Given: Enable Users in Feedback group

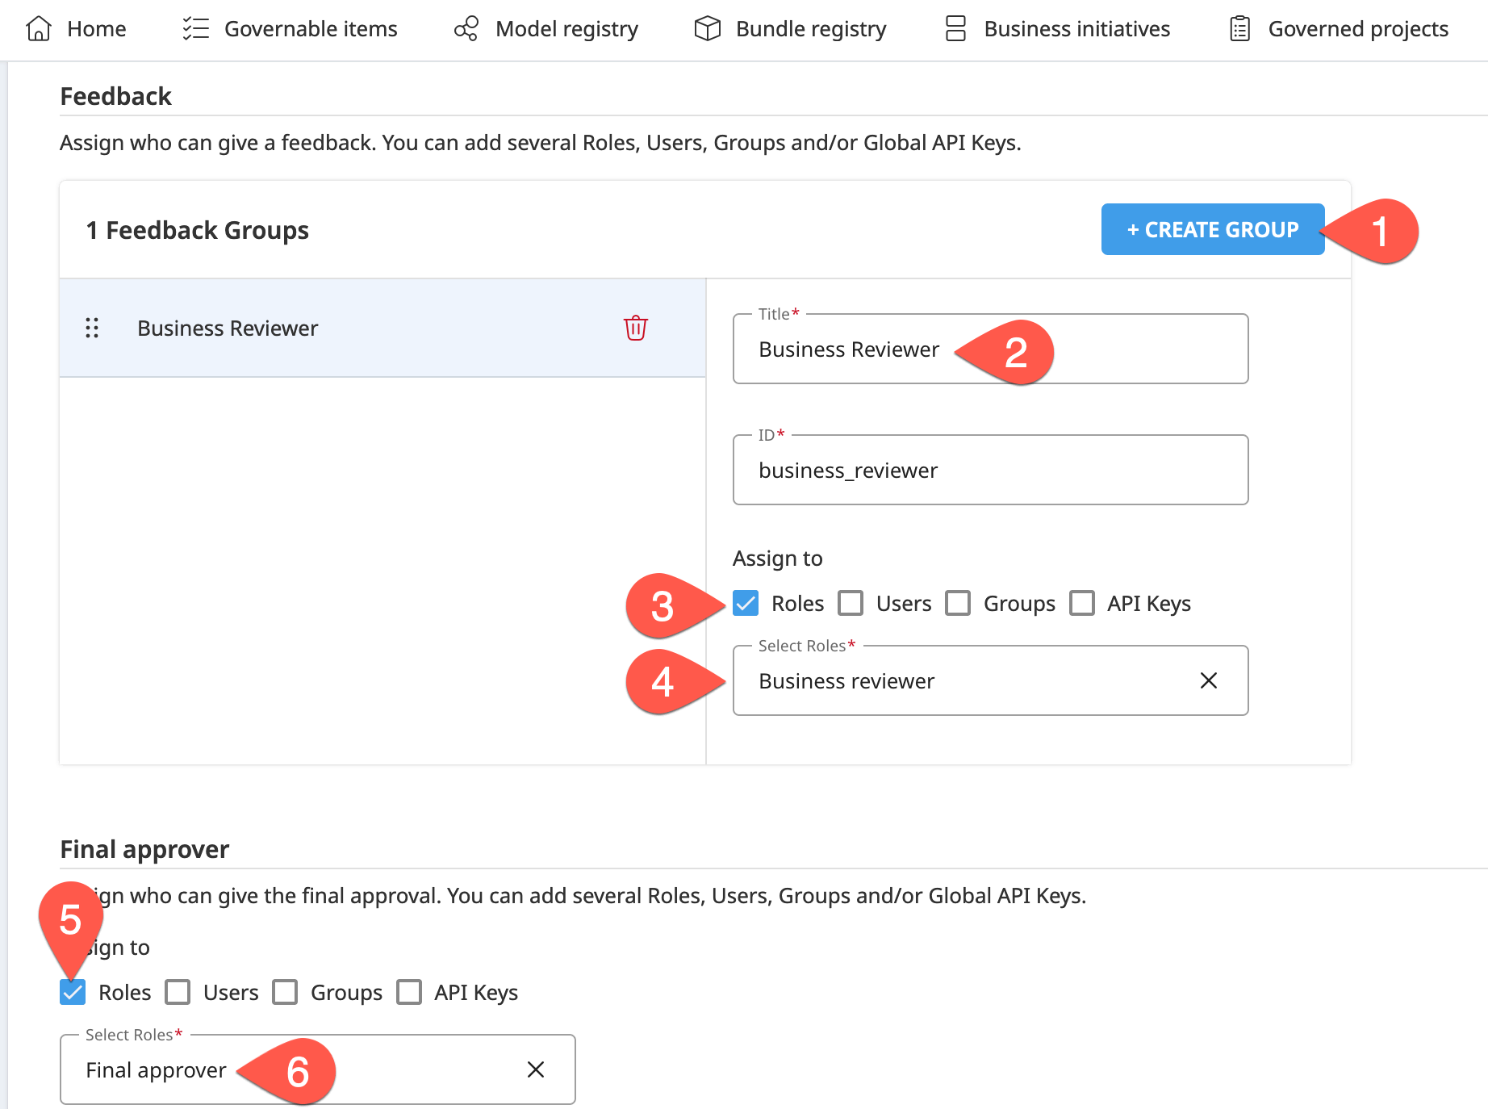Looking at the screenshot, I should [851, 603].
